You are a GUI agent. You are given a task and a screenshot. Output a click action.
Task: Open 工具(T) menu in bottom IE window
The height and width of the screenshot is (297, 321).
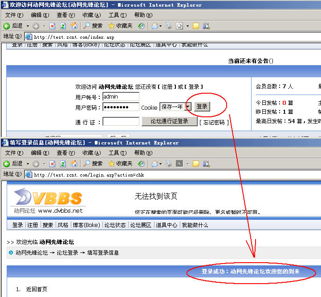[x=118, y=153]
